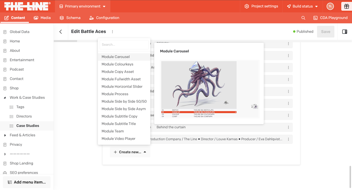Click the Create new dropdown button
The height and width of the screenshot is (190, 352).
pos(130,152)
